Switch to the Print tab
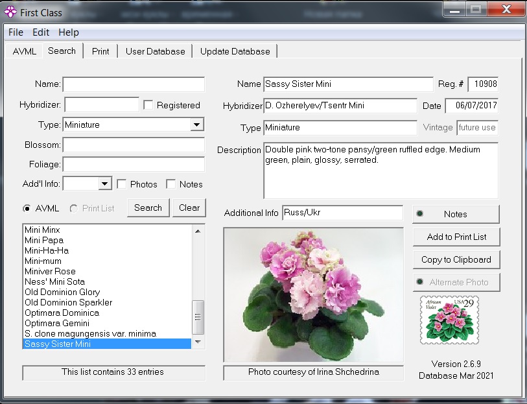 100,51
